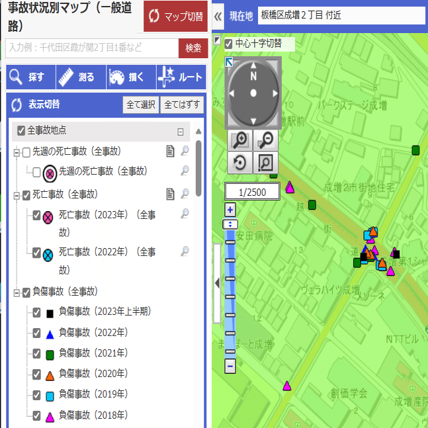Pan map north with compass up arrow
Image resolution: width=428 pixels, height=428 pixels.
click(x=253, y=65)
